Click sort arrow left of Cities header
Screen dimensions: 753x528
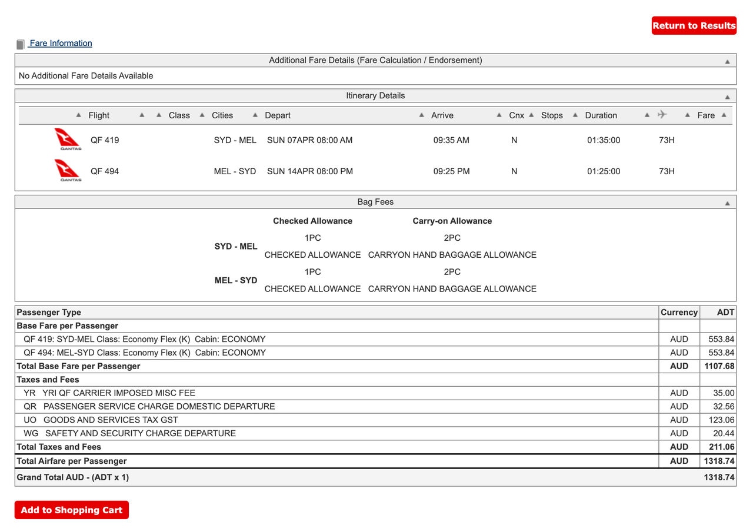click(x=202, y=115)
